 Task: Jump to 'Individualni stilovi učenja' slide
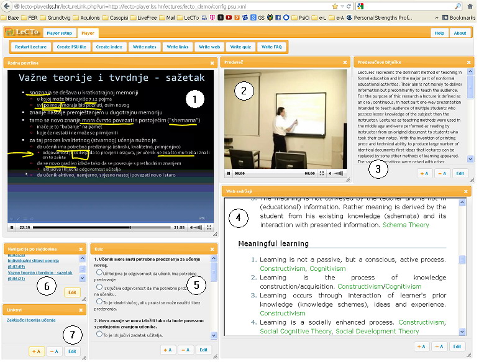coord(34,261)
